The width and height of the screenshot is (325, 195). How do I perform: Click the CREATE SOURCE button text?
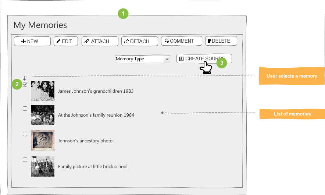pyautogui.click(x=205, y=59)
